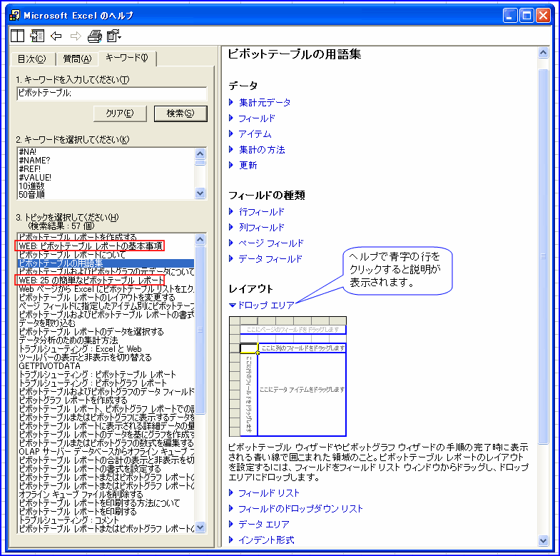The height and width of the screenshot is (556, 560).
Task: Expand the インデント形式 section
Action: coord(262,540)
